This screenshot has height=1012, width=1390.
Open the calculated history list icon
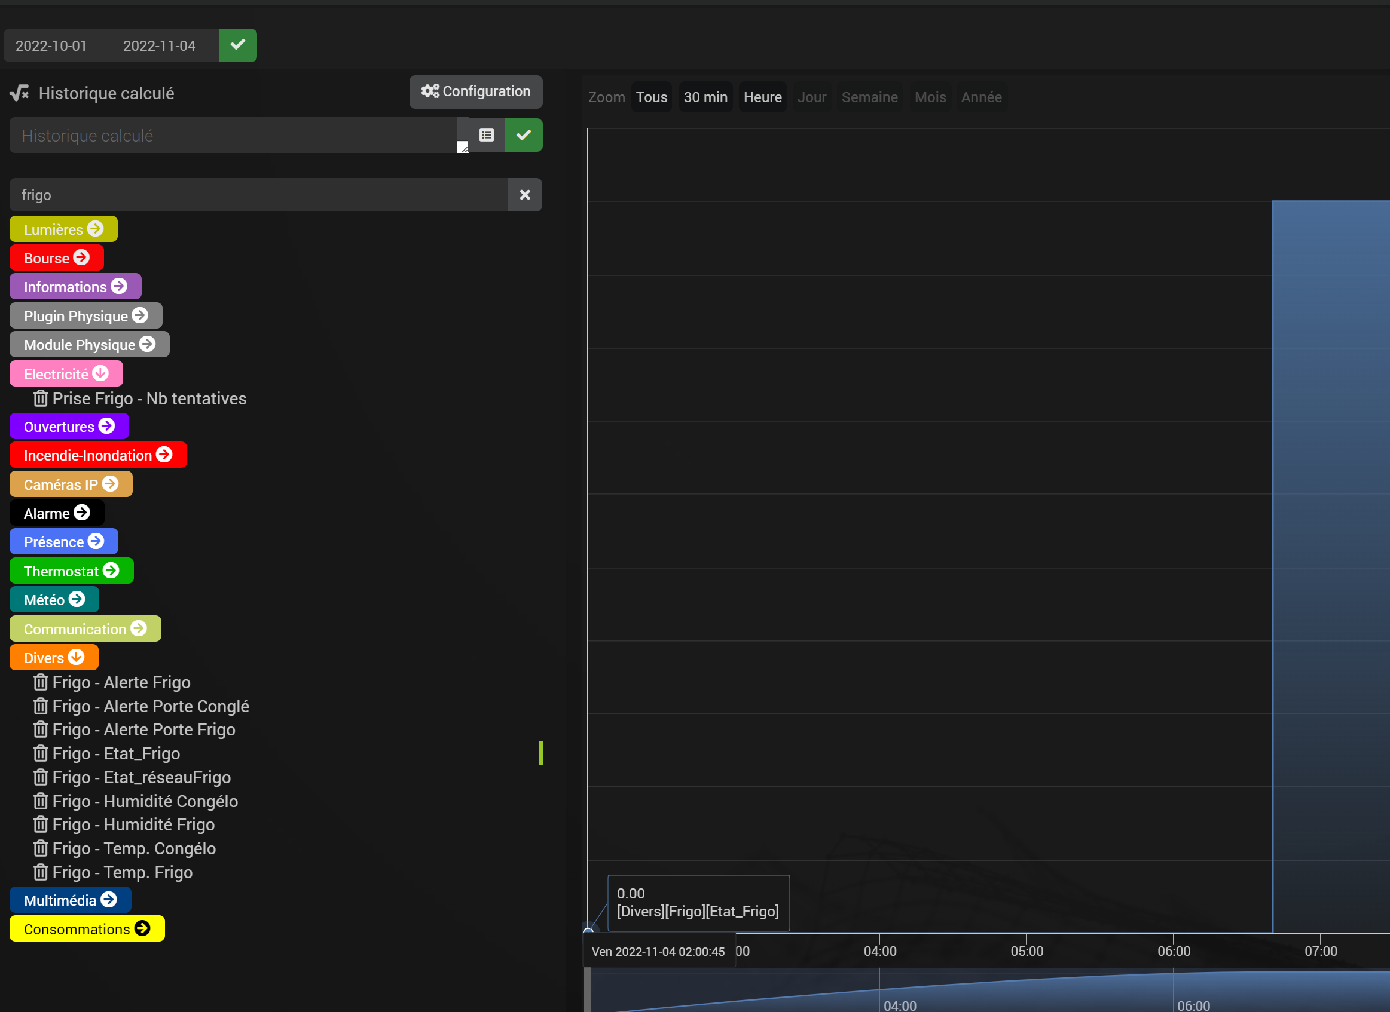(487, 135)
